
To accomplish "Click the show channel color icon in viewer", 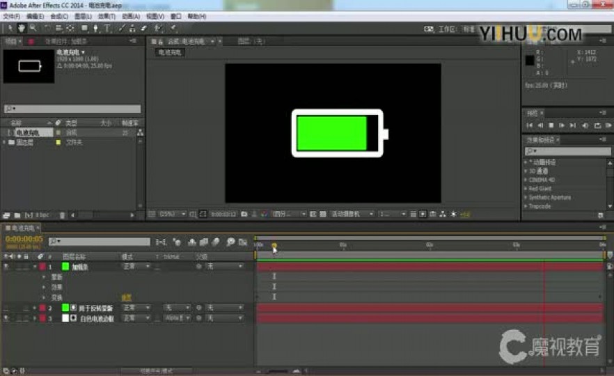I will [x=264, y=214].
